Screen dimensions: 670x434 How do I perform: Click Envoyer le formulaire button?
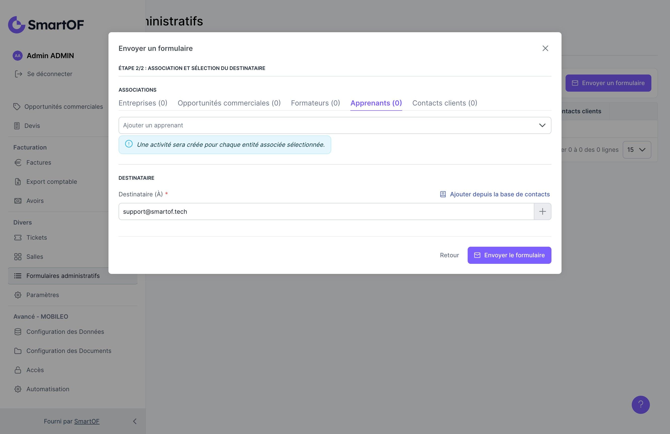click(509, 255)
